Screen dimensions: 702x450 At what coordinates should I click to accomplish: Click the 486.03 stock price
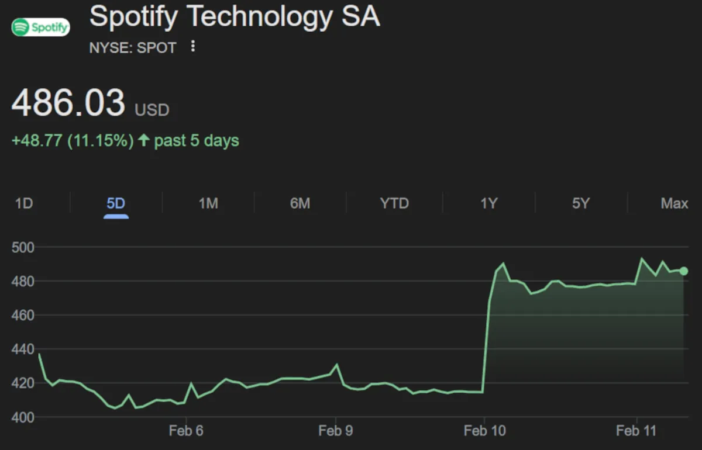pos(68,103)
